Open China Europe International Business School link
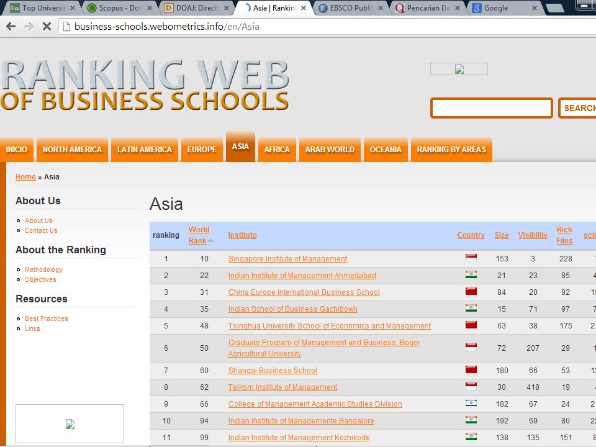Screen dimensions: 596x447 [304, 292]
